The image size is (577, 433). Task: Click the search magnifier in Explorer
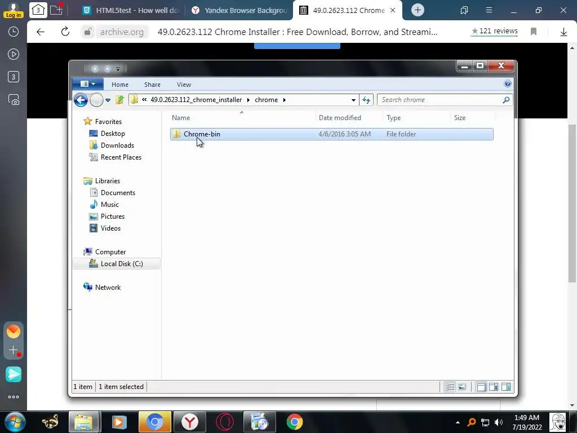click(x=507, y=100)
